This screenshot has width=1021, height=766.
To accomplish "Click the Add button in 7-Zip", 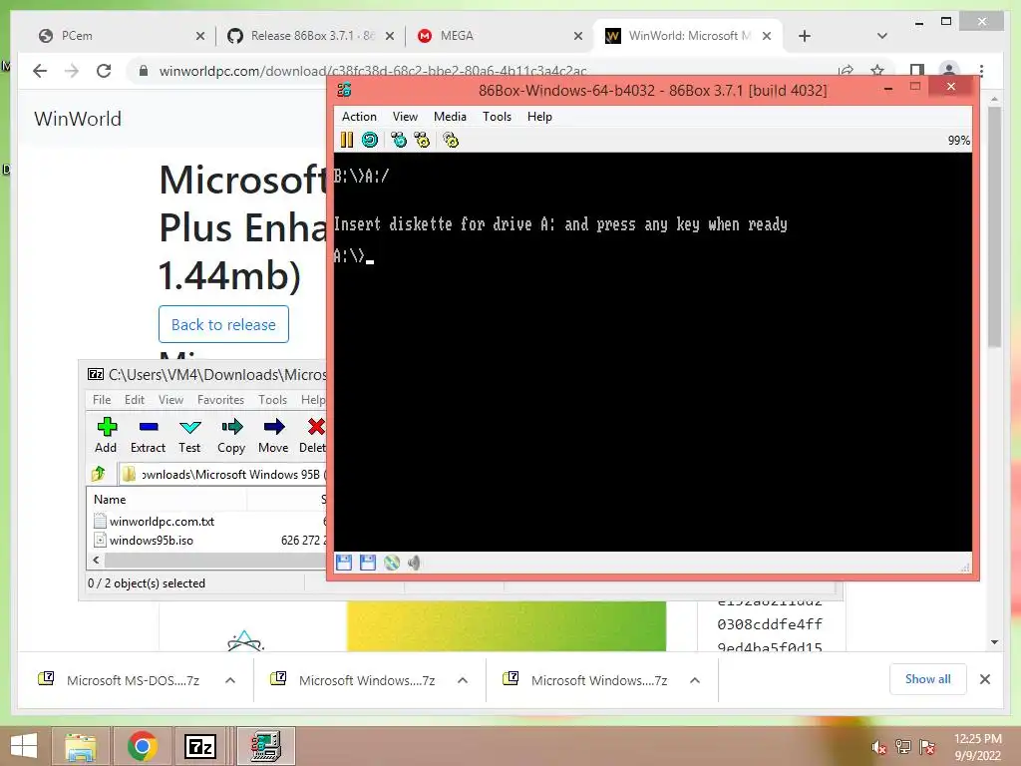I will [x=106, y=435].
